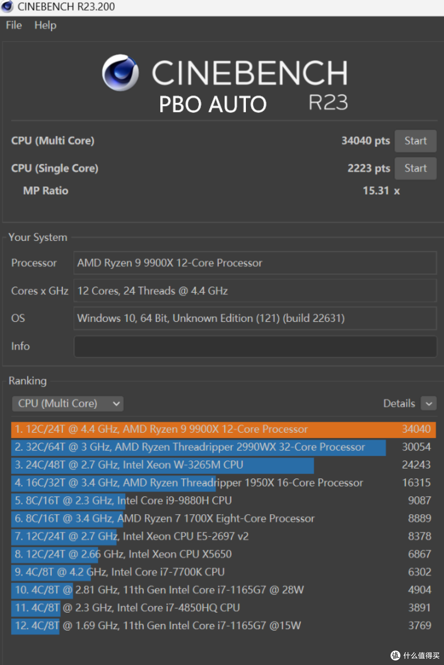Screen dimensions: 444x665
Task: Click the MP Ratio value 15.31 x
Action: coord(381,191)
